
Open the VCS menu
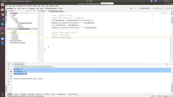(47, 6)
